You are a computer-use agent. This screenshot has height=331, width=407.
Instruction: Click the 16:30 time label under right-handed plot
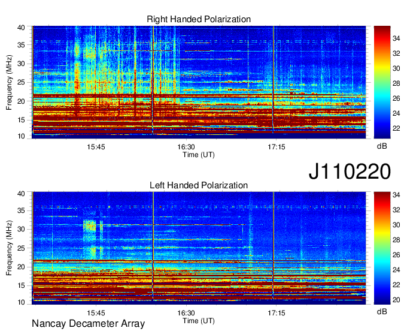(186, 147)
